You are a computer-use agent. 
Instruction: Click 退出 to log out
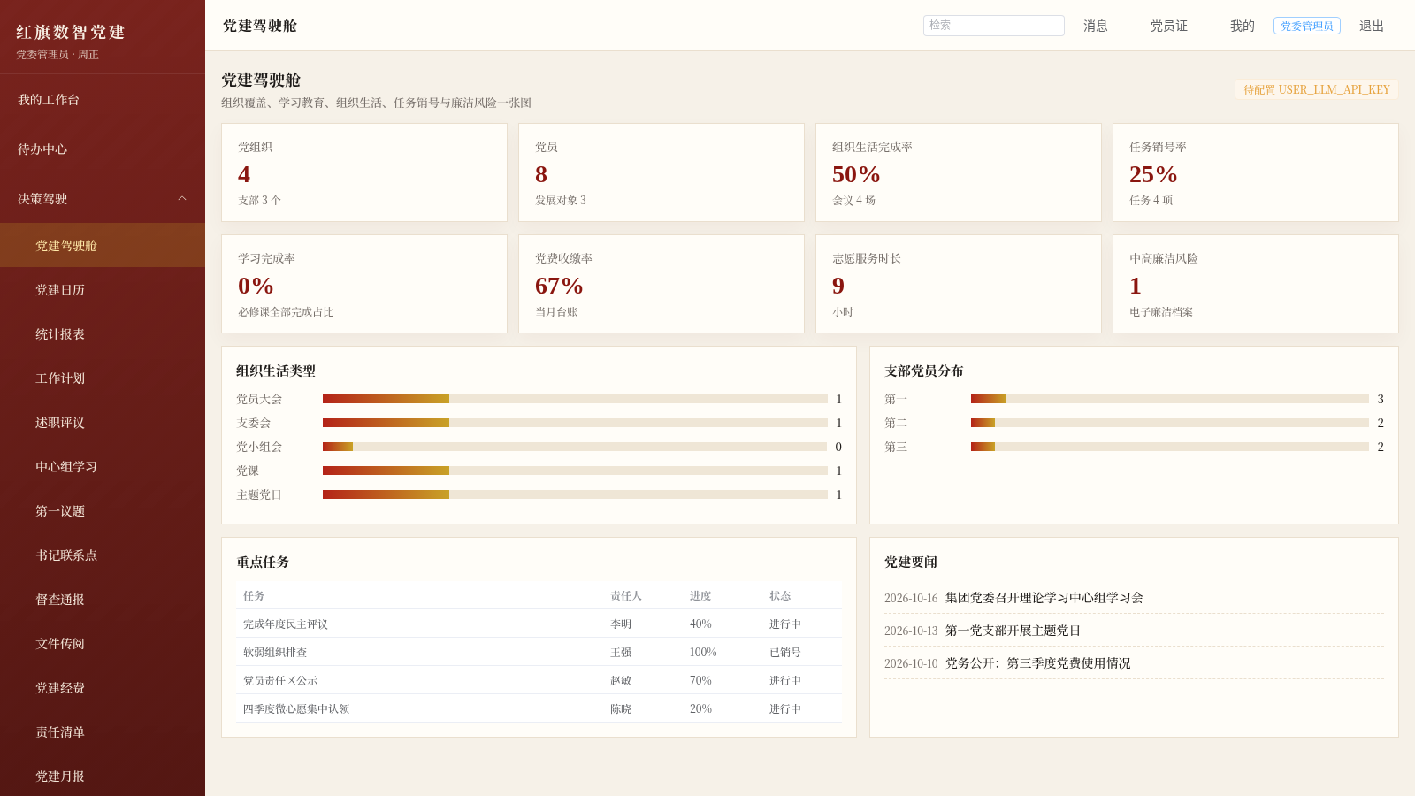pos(1371,26)
